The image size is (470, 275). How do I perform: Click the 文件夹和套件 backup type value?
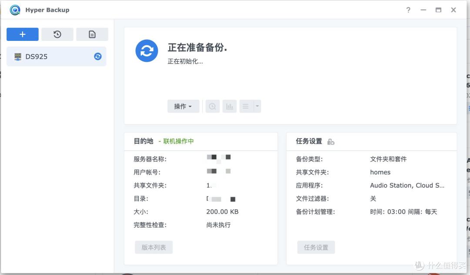click(389, 159)
